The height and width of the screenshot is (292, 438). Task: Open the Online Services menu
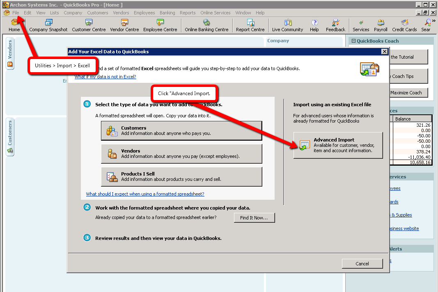[x=216, y=13]
